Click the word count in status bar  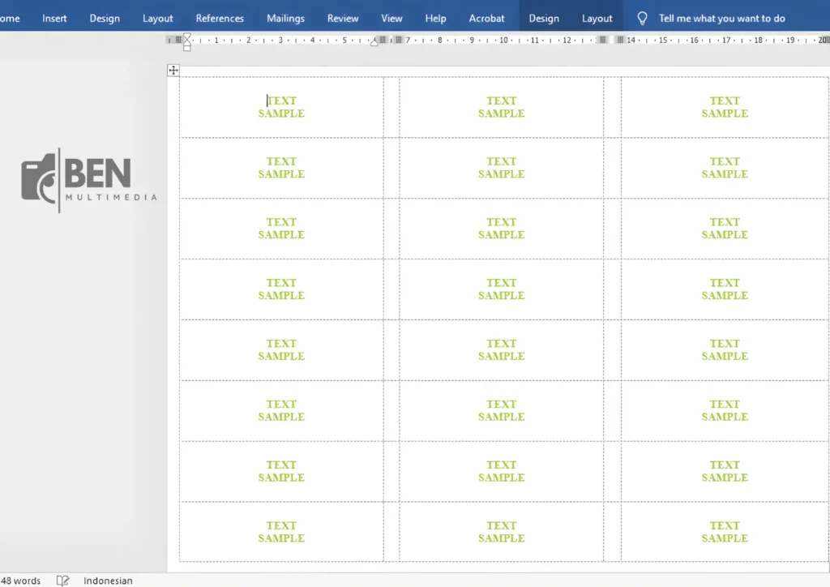[x=21, y=581]
